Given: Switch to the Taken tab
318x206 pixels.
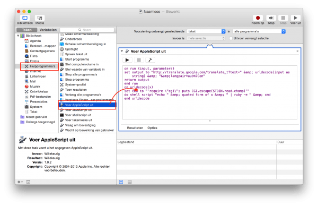Looking at the screenshot, I should coord(27,30).
